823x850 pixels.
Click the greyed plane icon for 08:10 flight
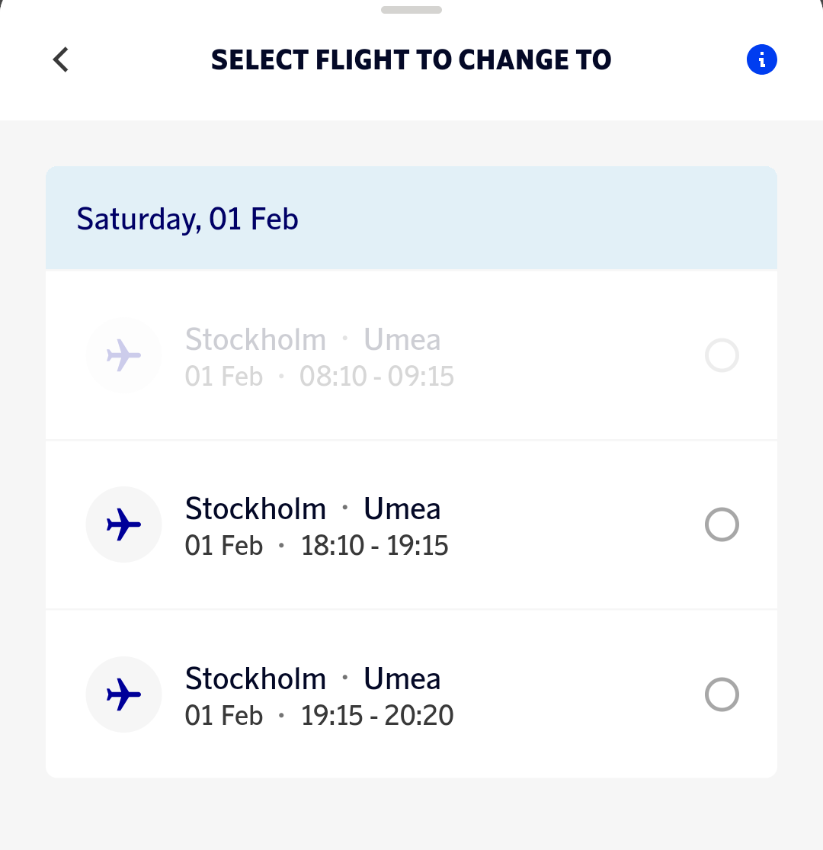(123, 355)
